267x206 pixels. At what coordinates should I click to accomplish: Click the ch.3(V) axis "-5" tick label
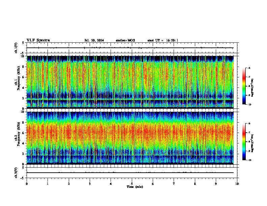[x=23, y=178]
